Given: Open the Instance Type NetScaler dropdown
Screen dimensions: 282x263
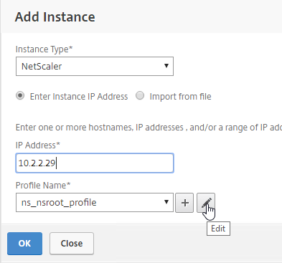Looking at the screenshot, I should coord(95,66).
